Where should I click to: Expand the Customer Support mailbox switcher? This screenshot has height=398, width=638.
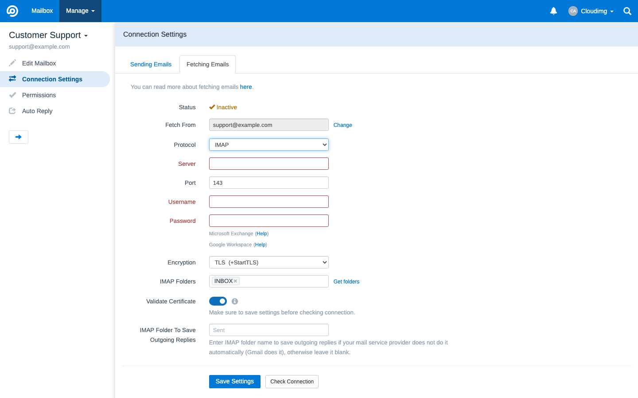(x=48, y=35)
